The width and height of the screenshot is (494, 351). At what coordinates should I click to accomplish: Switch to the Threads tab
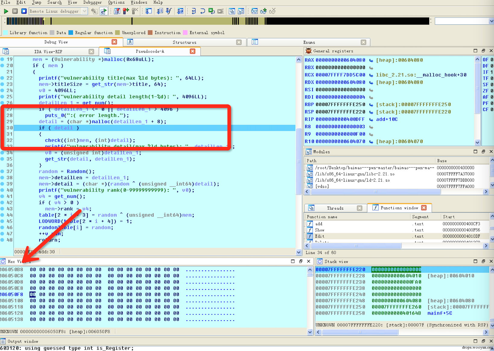point(335,208)
